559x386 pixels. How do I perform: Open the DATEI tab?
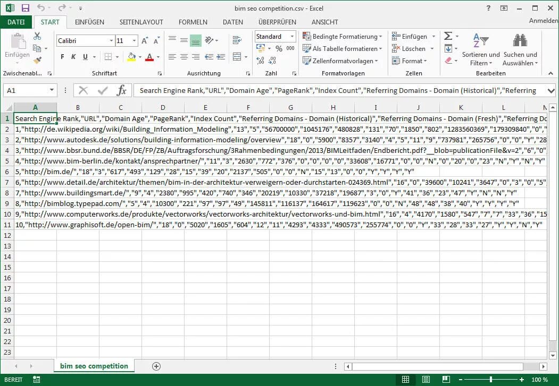[16, 22]
